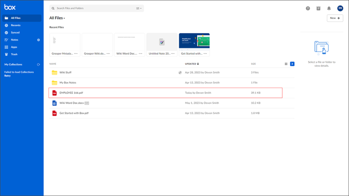Expand the All Files title dropdown
Viewport: 349px width, 196px height.
(57, 18)
